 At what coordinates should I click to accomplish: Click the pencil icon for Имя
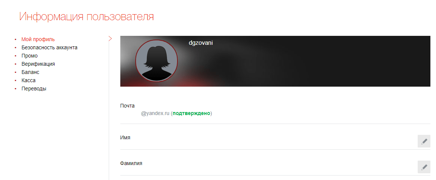(424, 141)
